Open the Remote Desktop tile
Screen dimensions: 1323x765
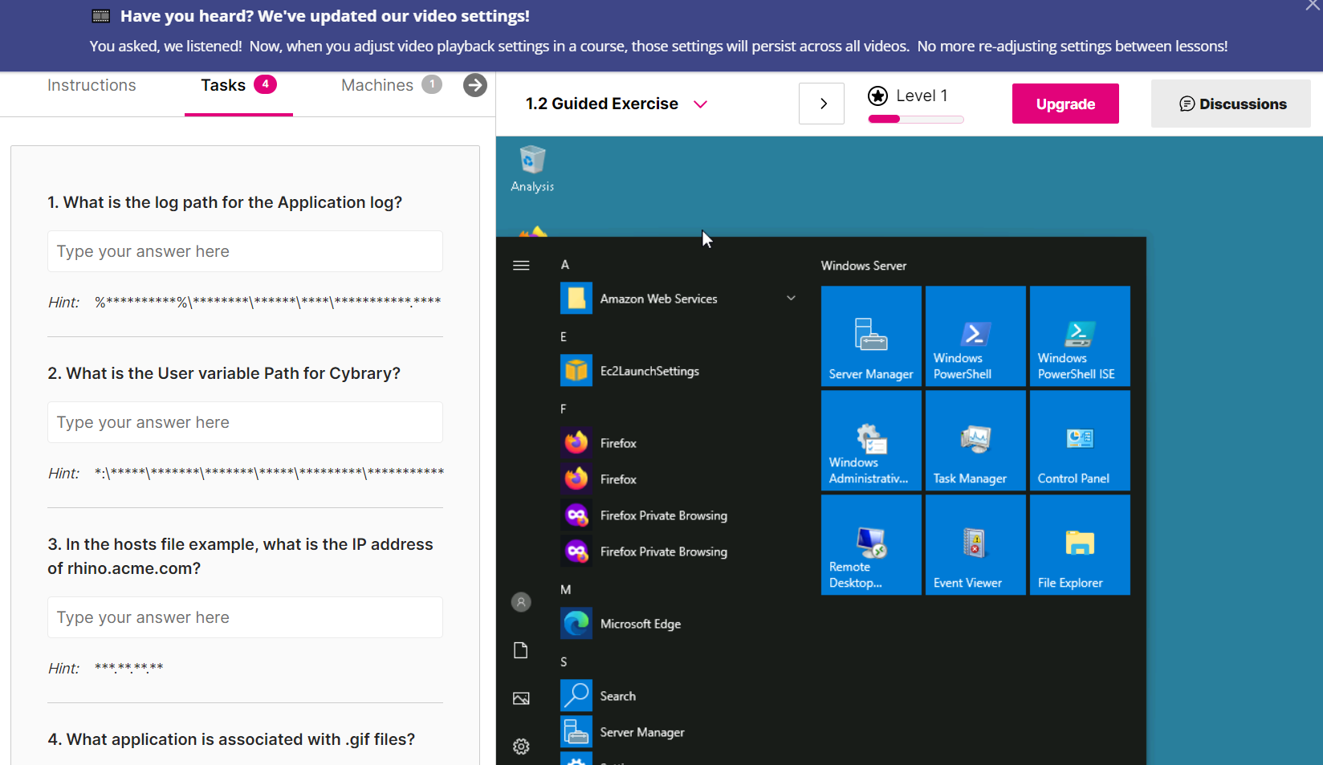[x=871, y=545]
